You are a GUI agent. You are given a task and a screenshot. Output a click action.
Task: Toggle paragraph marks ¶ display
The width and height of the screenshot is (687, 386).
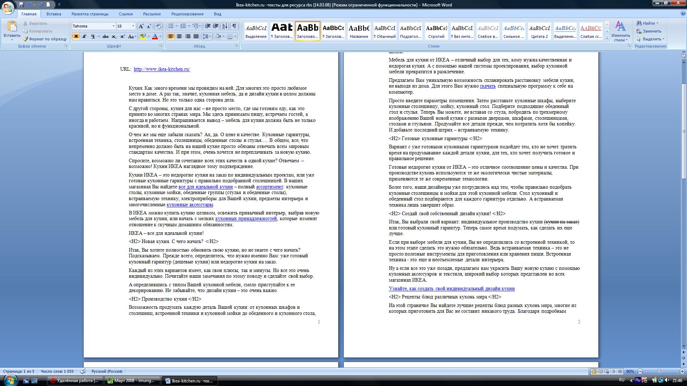pos(234,26)
